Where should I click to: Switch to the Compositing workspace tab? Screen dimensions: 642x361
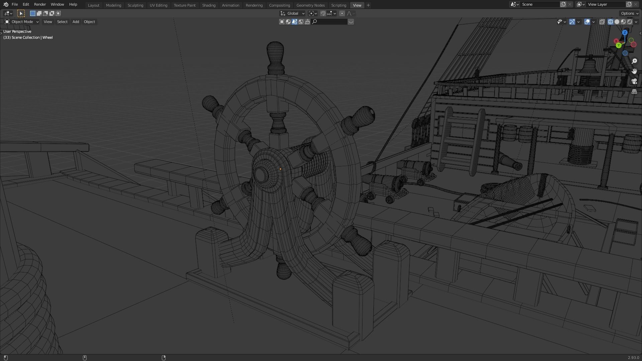280,5
